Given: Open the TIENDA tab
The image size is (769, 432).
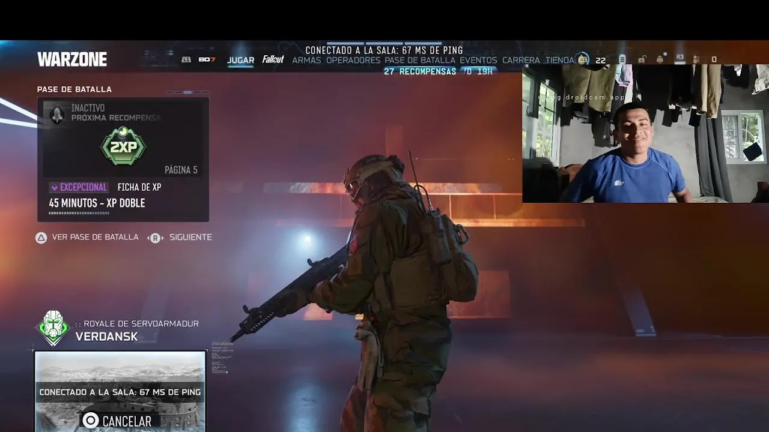Looking at the screenshot, I should click(x=559, y=60).
